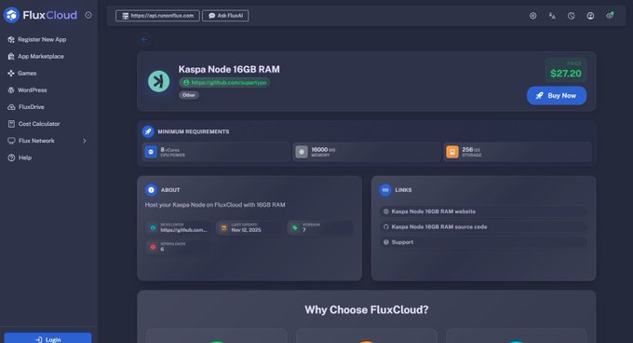The height and width of the screenshot is (343, 633).
Task: Click the WordPress logo icon
Action: 11,90
